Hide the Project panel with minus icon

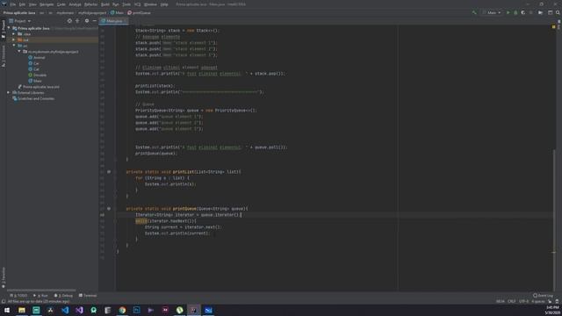tap(94, 21)
